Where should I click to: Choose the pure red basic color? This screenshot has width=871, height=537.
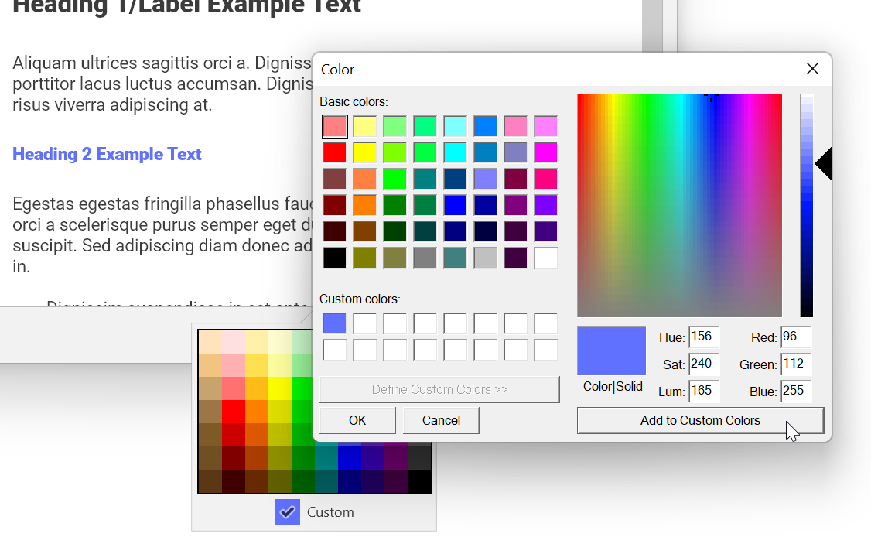tap(334, 152)
